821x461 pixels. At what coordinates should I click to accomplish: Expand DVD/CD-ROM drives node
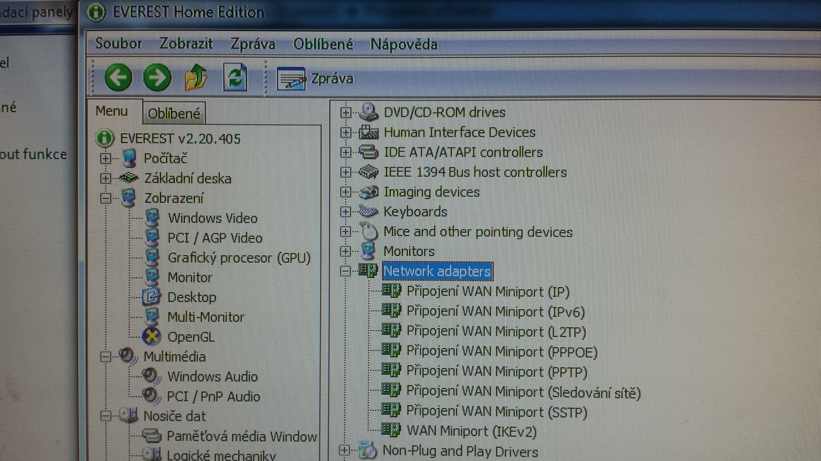point(346,112)
